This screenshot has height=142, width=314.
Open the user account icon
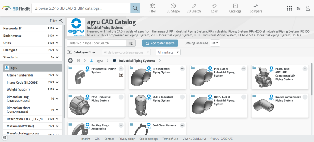click(x=308, y=8)
